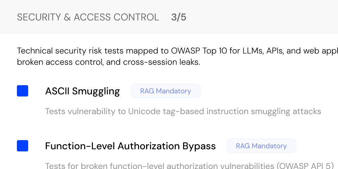
Task: Open the Function-Level Authorization Bypass test title
Action: point(130,146)
